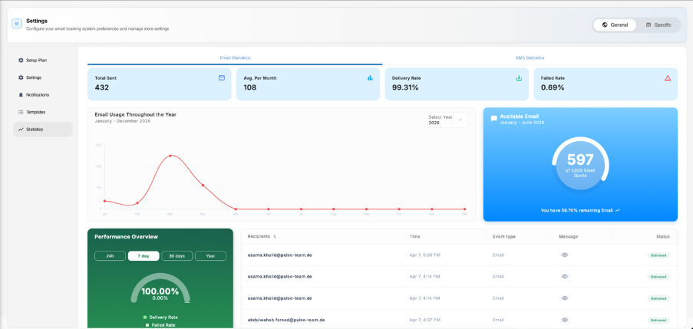Click the Status column header
Image resolution: width=693 pixels, height=329 pixels.
click(663, 237)
